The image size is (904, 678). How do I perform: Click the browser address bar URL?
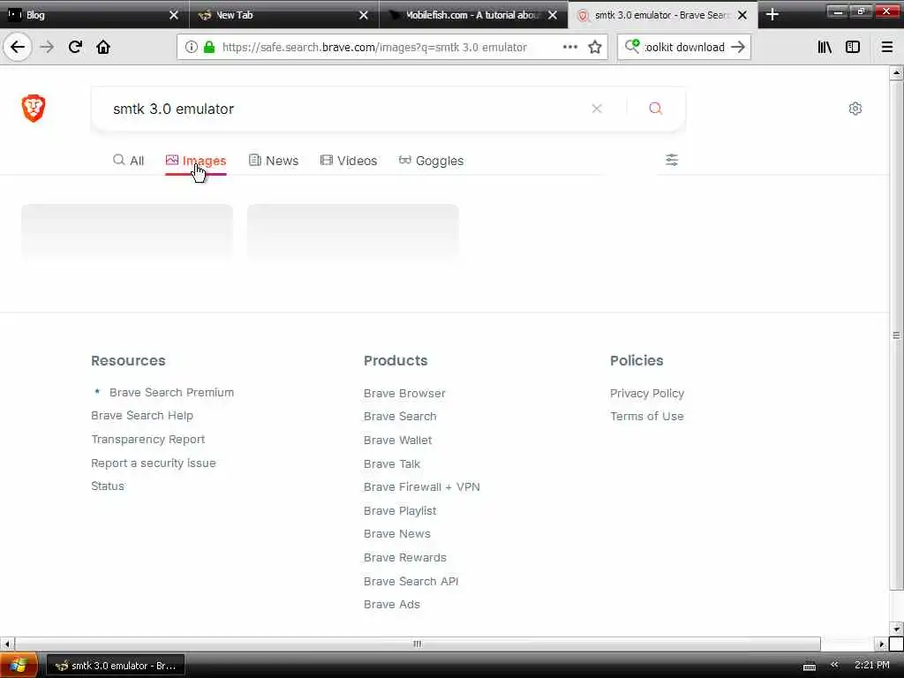pos(374,48)
